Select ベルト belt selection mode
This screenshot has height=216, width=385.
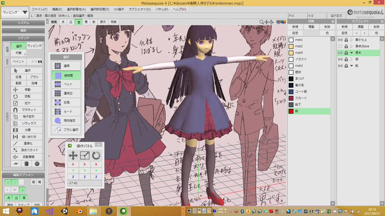tap(66, 84)
